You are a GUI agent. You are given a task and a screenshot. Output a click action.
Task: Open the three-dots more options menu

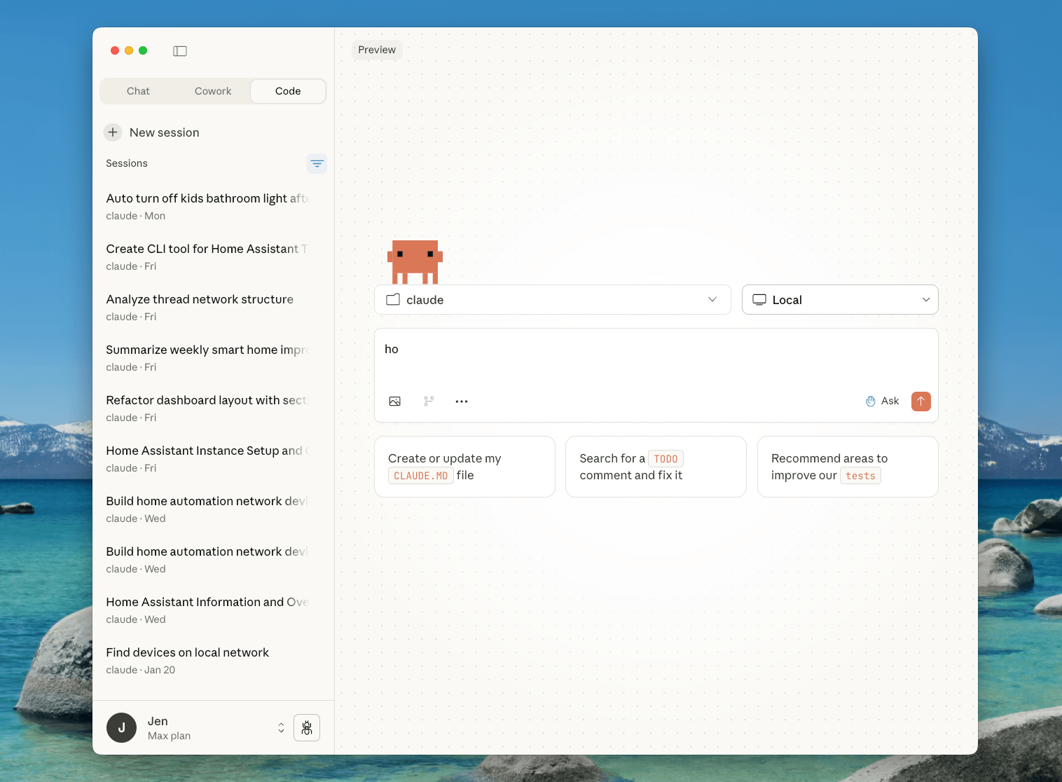pyautogui.click(x=462, y=402)
